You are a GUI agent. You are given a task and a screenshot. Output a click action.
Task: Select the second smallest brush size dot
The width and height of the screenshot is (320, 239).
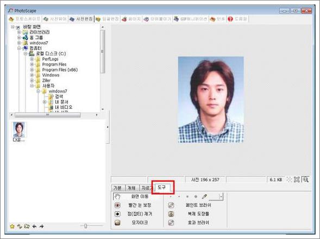coord(179,197)
